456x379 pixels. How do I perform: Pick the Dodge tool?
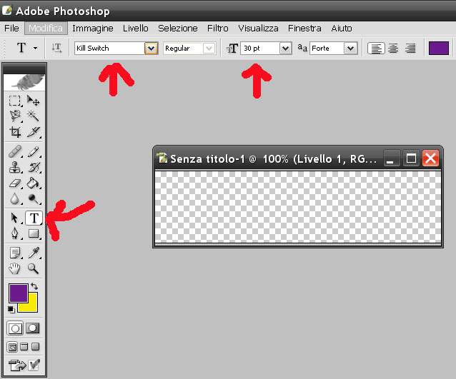point(33,199)
